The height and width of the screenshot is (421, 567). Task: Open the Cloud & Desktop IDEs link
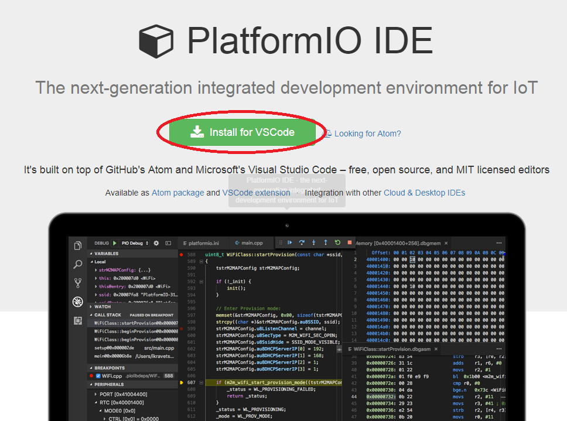pyautogui.click(x=424, y=193)
